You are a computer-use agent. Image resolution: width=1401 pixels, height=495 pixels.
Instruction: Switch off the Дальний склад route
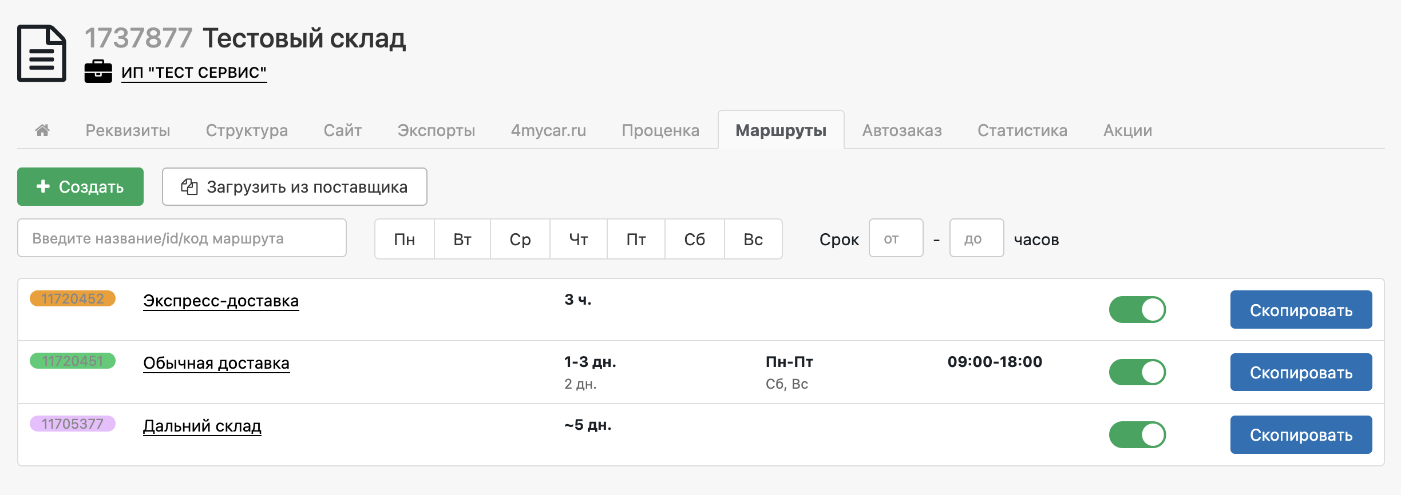pyautogui.click(x=1137, y=434)
